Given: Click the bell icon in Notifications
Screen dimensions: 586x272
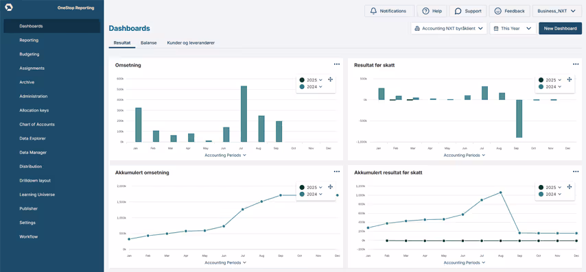Looking at the screenshot, I should (373, 11).
